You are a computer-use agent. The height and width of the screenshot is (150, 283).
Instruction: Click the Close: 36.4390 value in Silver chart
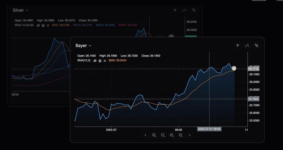[x=88, y=20]
